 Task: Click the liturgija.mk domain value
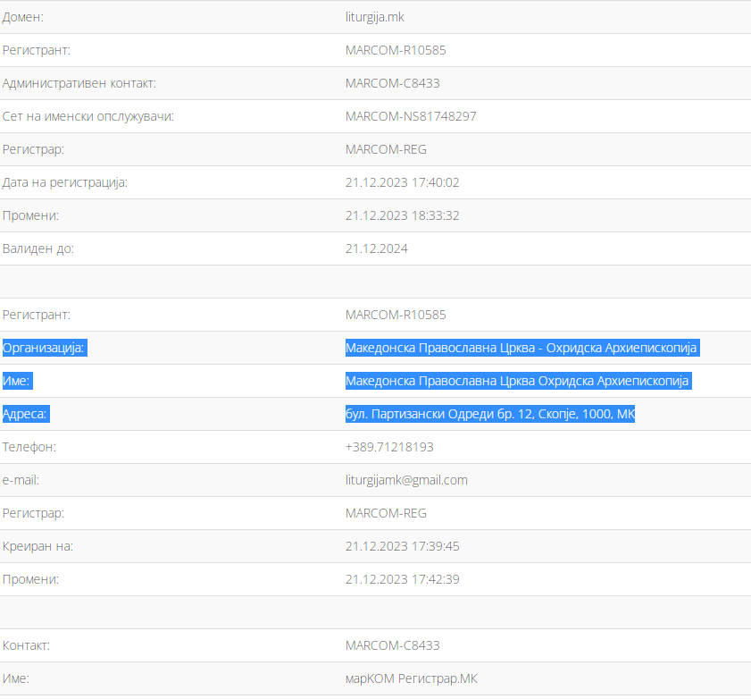[375, 17]
